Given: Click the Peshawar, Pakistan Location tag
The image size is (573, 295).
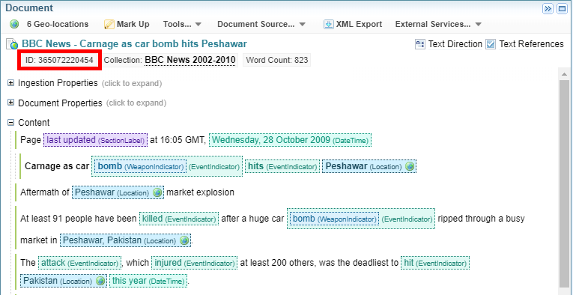Looking at the screenshot, I should point(125,240).
